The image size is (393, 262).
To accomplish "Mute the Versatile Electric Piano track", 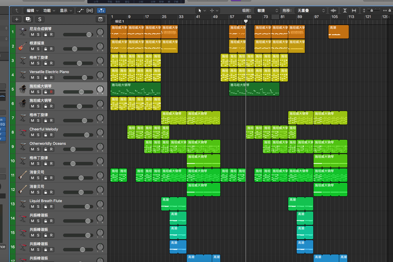I will click(32, 78).
